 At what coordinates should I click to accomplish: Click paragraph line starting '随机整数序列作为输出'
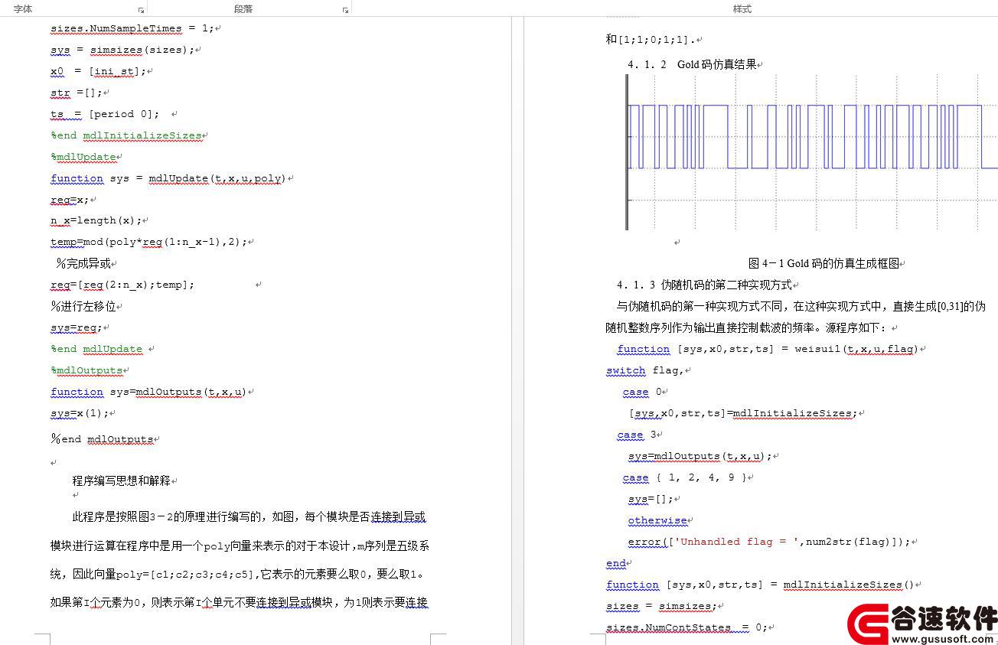click(748, 327)
